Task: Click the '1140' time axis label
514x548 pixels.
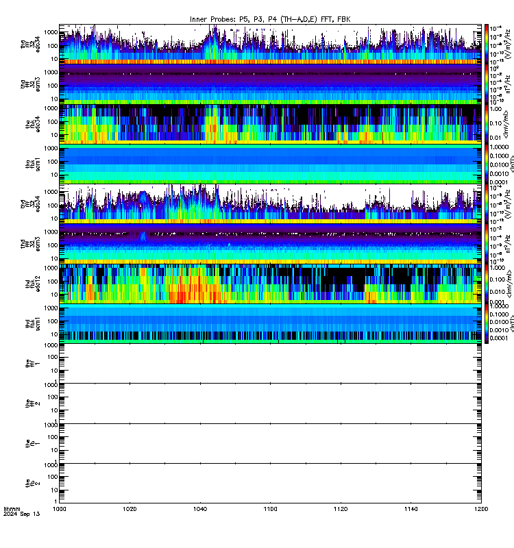Action: coord(411,509)
